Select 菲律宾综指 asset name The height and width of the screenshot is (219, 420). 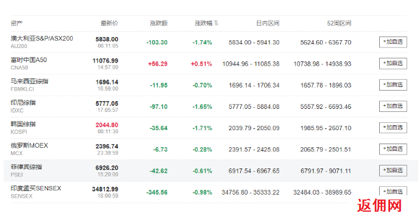pos(26,167)
